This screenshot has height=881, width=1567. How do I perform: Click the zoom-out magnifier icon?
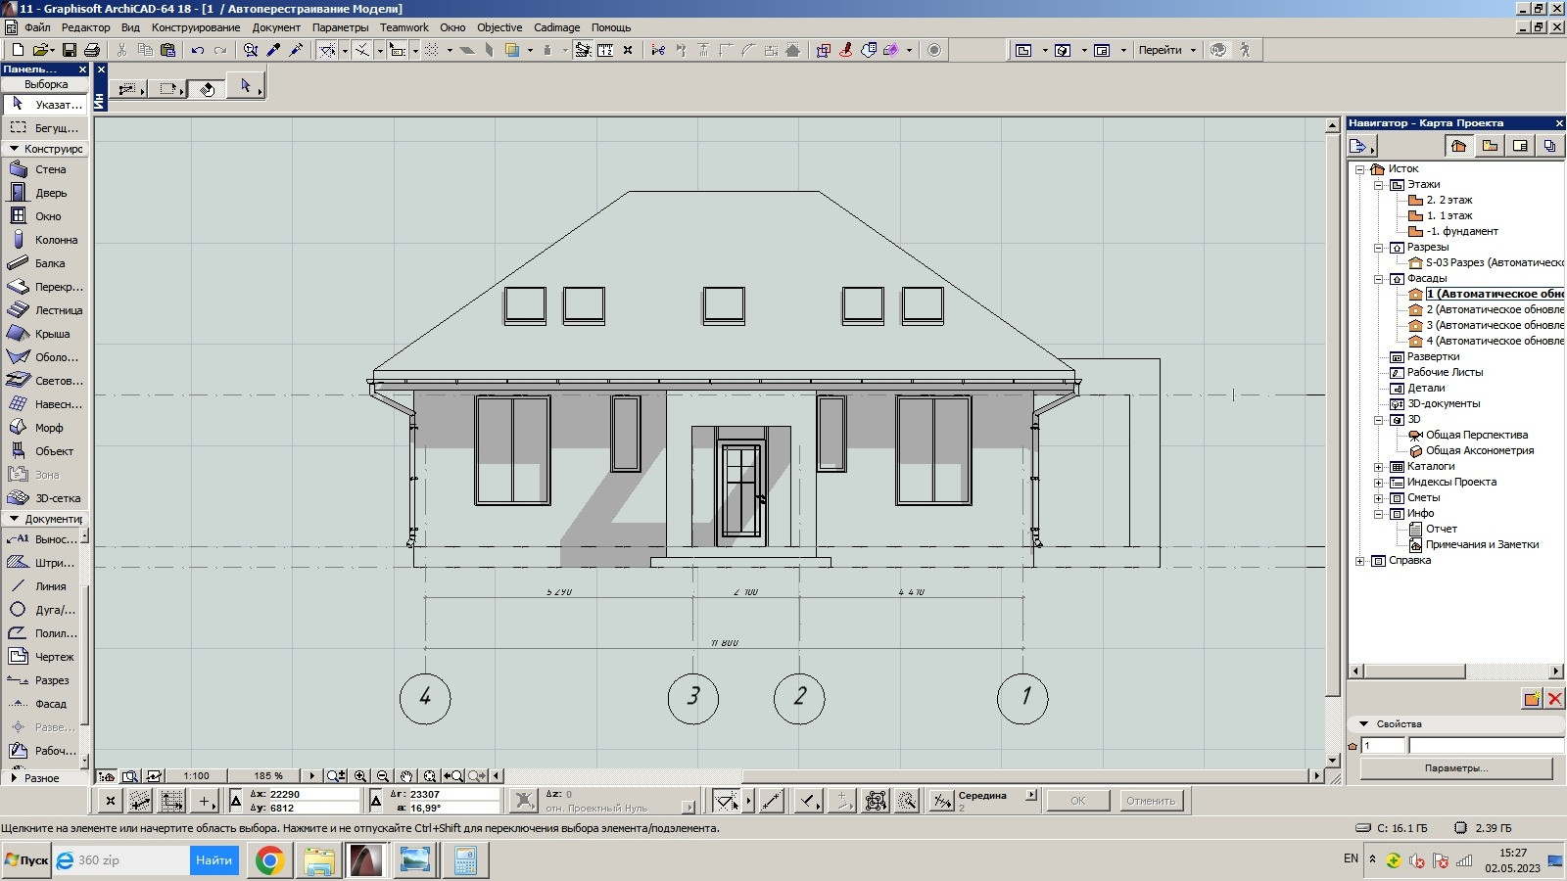383,776
